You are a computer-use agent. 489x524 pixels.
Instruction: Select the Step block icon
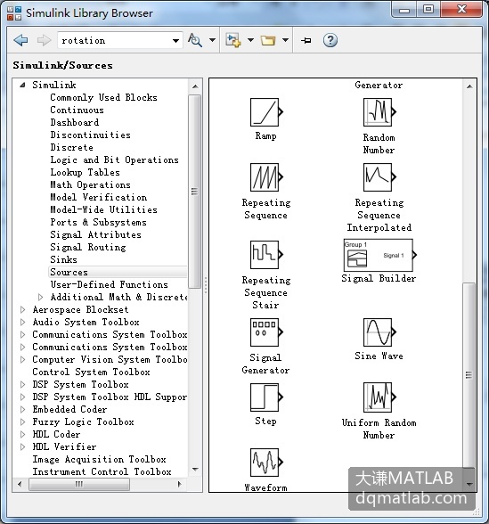266,397
